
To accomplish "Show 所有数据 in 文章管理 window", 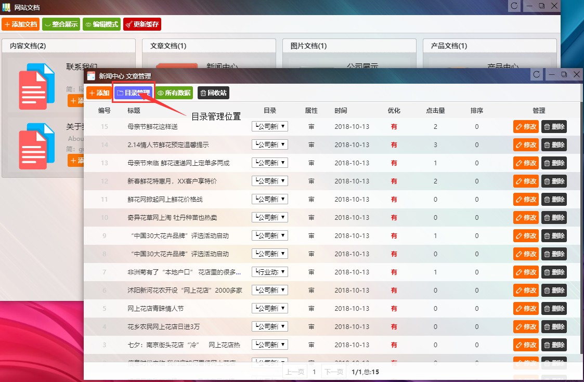I will [x=174, y=93].
